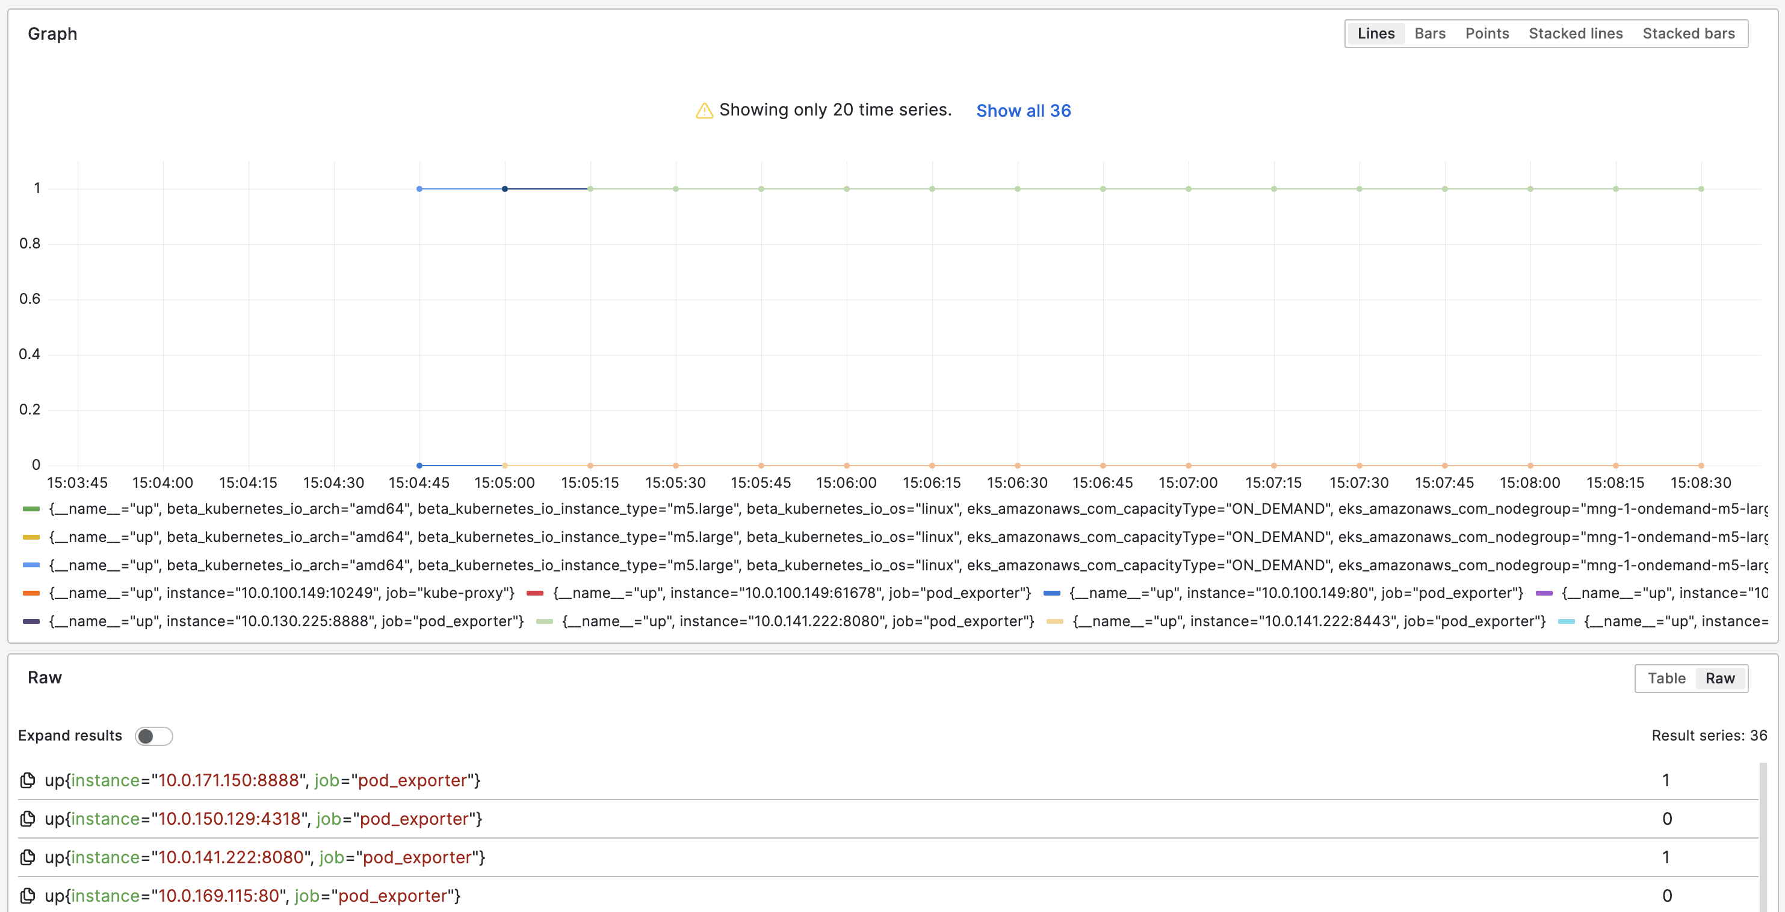Toggle kube-proxy 10.0.100.149:10249 legend series
Image resolution: width=1785 pixels, height=912 pixels.
(x=280, y=593)
